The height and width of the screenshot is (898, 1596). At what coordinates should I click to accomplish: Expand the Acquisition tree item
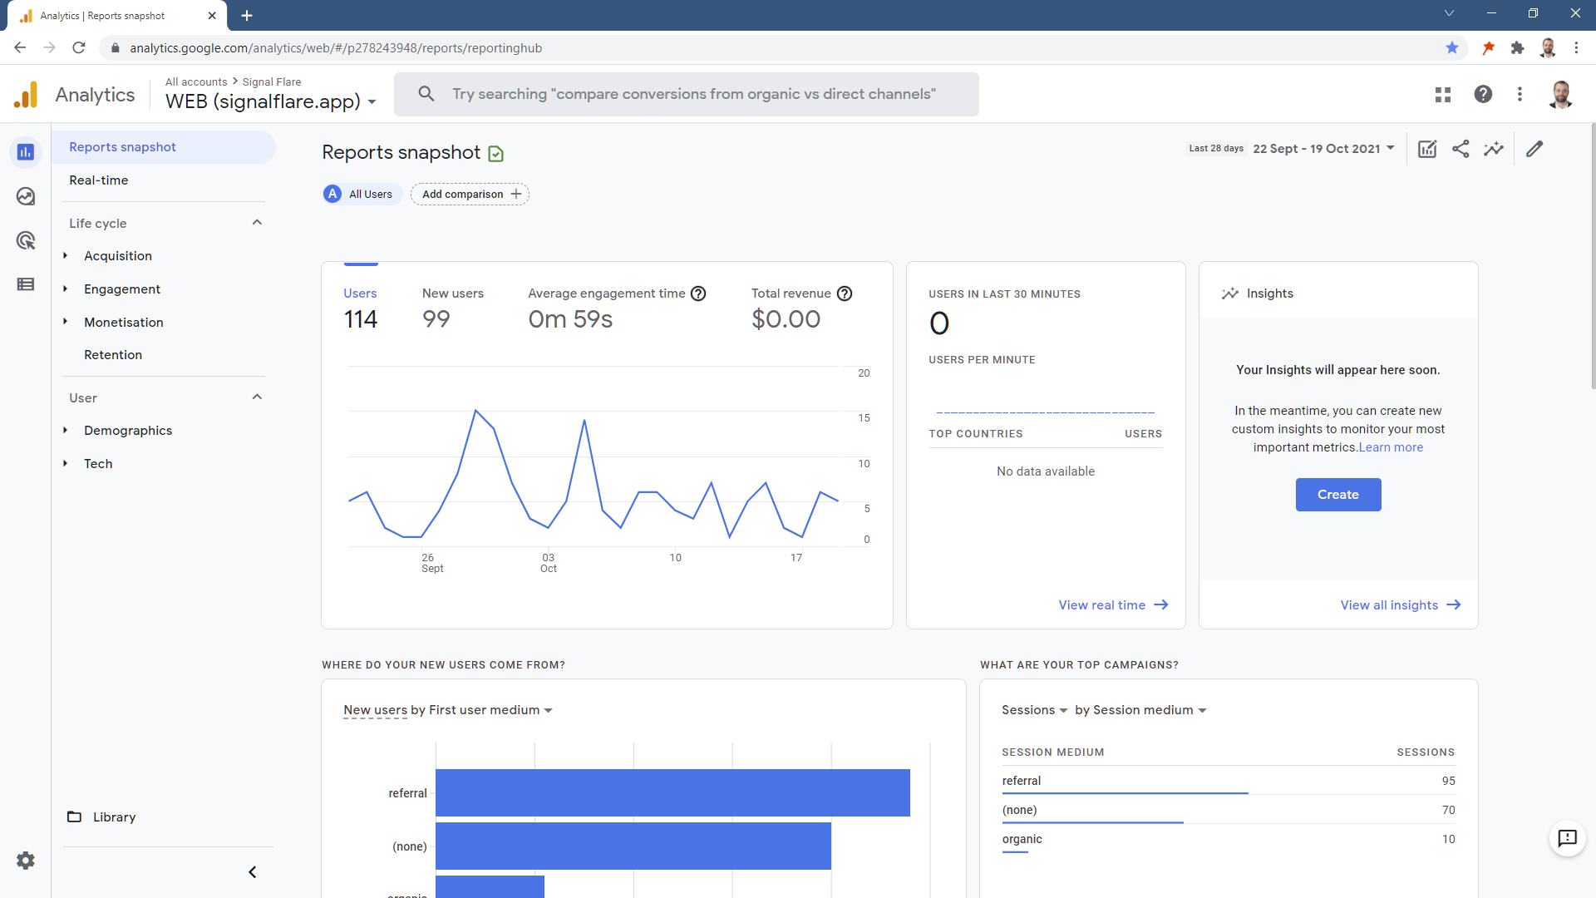66,256
